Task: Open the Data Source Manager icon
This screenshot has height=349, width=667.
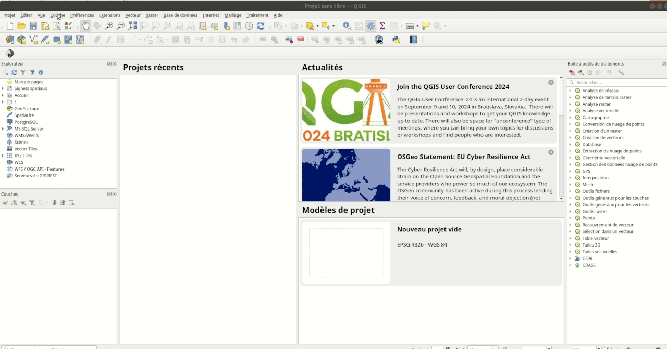Action: point(10,40)
